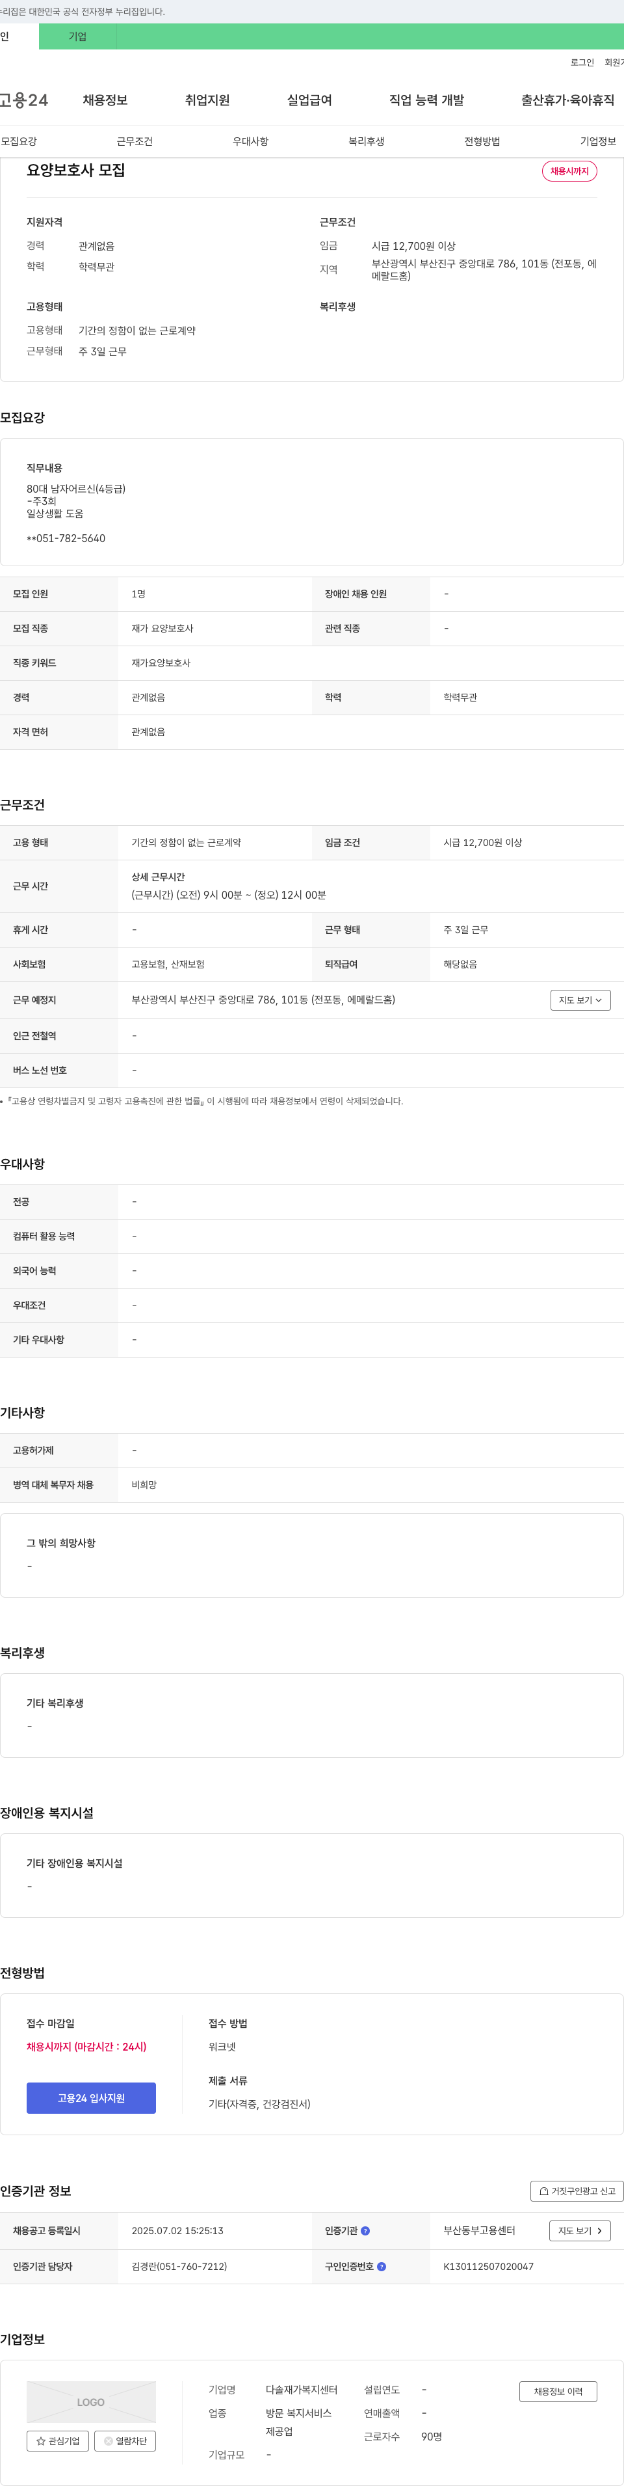Open the 직업 능력 개발 menu
The height and width of the screenshot is (2486, 624).
pyautogui.click(x=426, y=100)
